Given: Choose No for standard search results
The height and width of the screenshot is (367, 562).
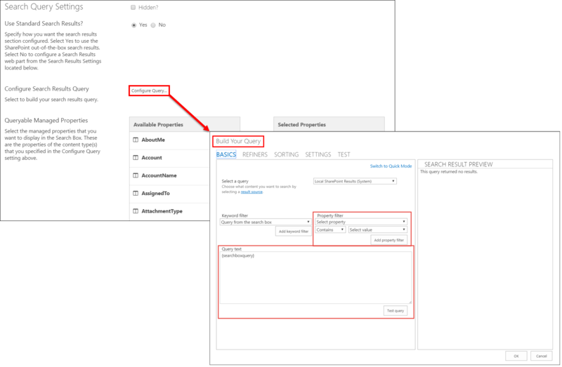Looking at the screenshot, I should click(x=154, y=25).
